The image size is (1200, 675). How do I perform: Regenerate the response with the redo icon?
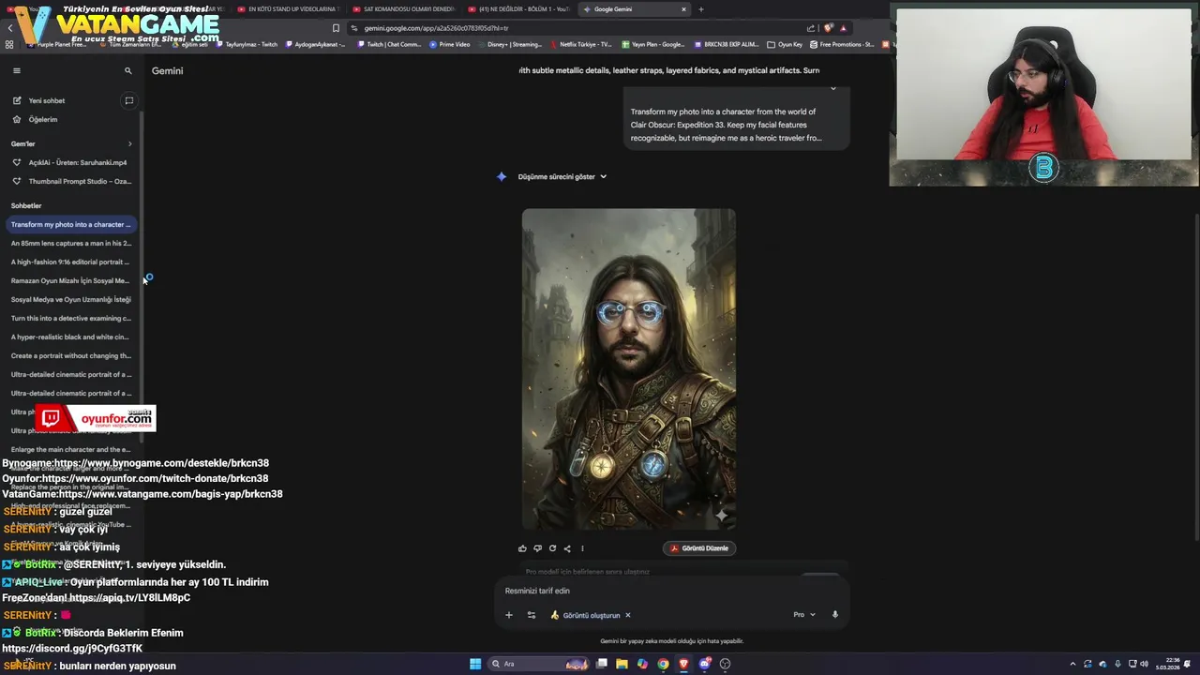click(x=552, y=548)
